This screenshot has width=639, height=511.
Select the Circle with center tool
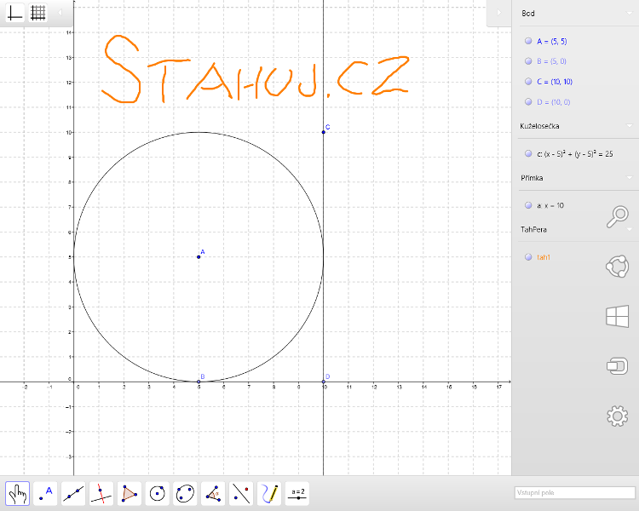(x=158, y=493)
